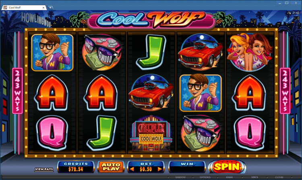Click the two girls symbol on reel five

pyautogui.click(x=250, y=52)
